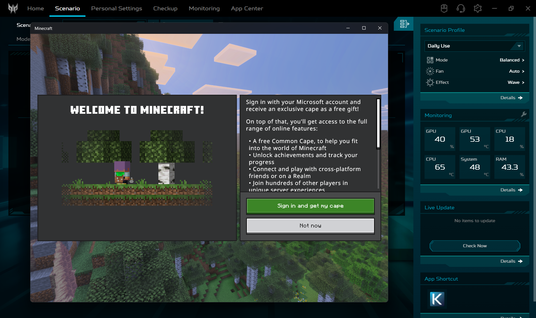Click the Minecraft sign-in text scrollbar

378,124
